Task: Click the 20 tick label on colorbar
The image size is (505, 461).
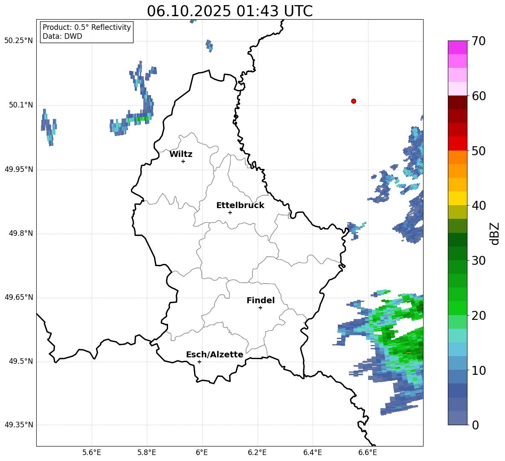Action: click(479, 316)
